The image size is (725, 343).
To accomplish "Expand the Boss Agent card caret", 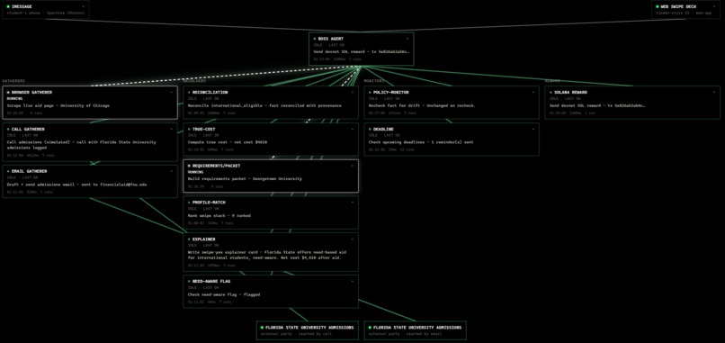I will click(x=407, y=39).
